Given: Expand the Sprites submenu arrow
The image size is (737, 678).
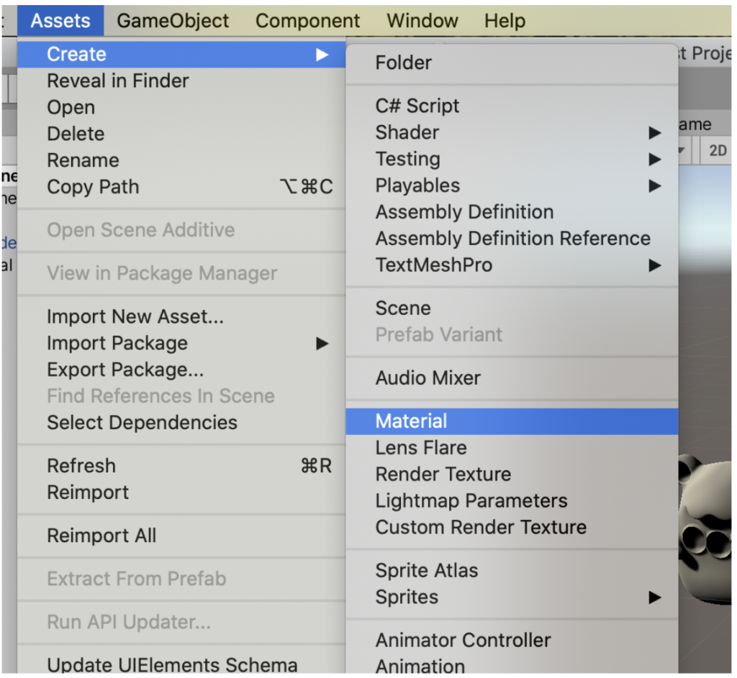Looking at the screenshot, I should 654,597.
